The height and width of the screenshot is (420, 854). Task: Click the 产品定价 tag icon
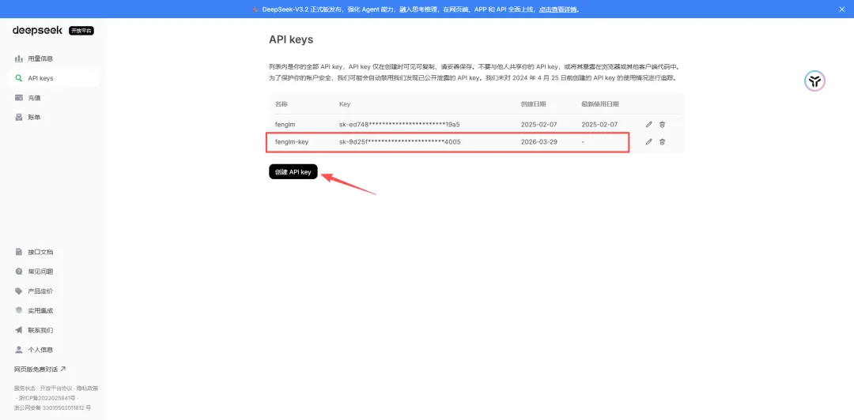(x=18, y=291)
